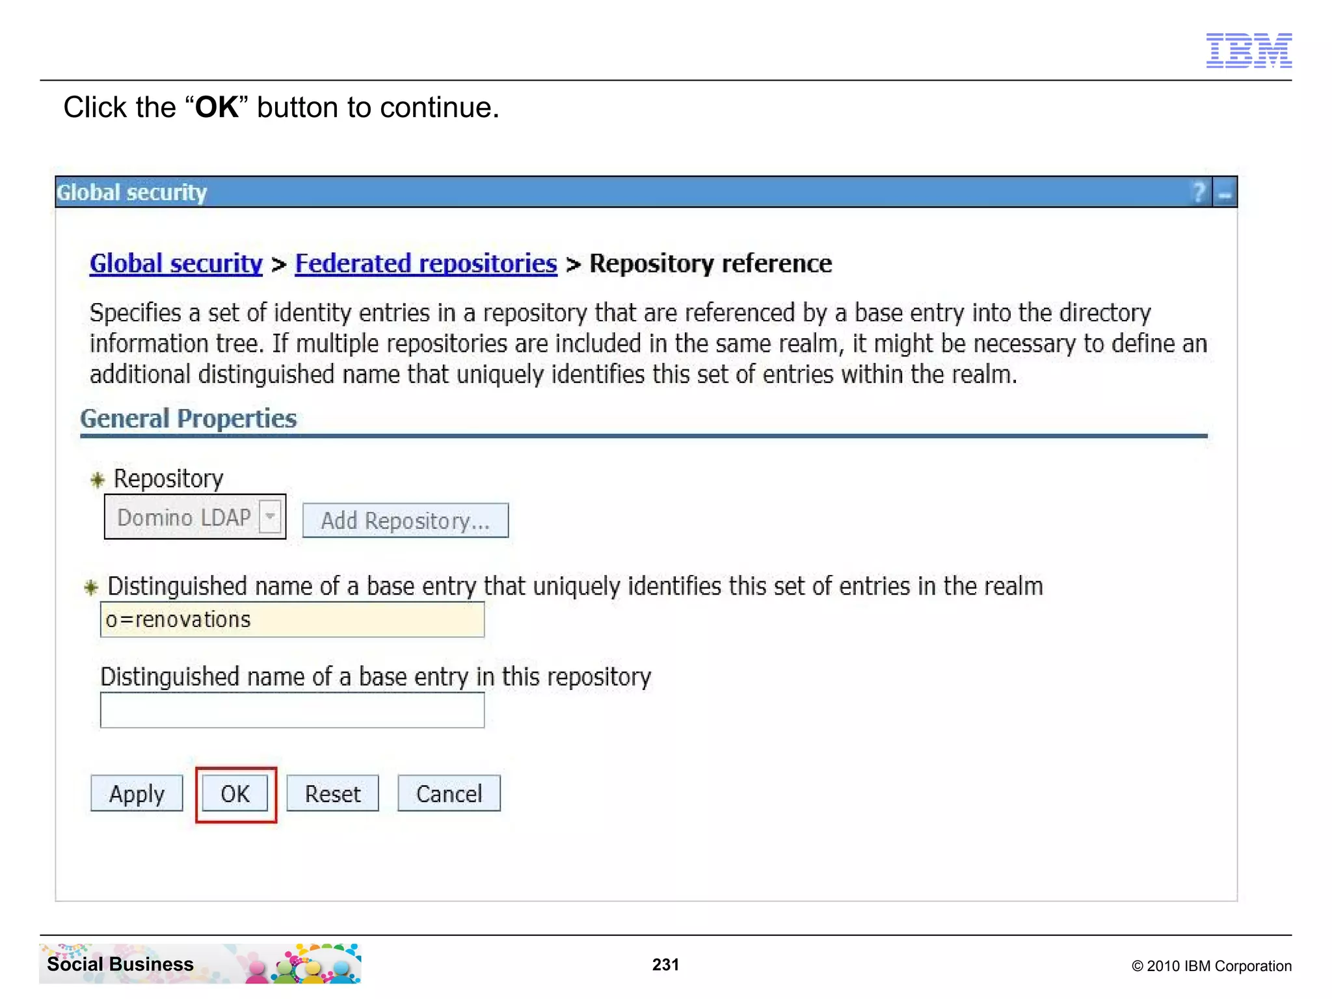Viewport: 1332px width, 999px height.
Task: Open the Global security breadcrumb link
Action: click(x=176, y=263)
